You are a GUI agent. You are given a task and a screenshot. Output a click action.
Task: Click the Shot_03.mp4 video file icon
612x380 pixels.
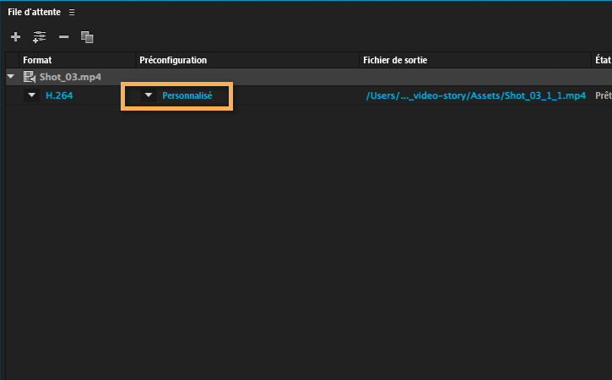(x=30, y=77)
